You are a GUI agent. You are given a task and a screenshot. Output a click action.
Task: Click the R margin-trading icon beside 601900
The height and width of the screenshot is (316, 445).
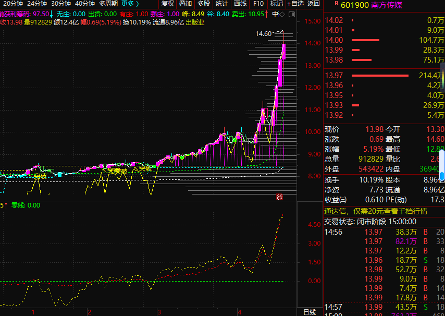[336, 4]
